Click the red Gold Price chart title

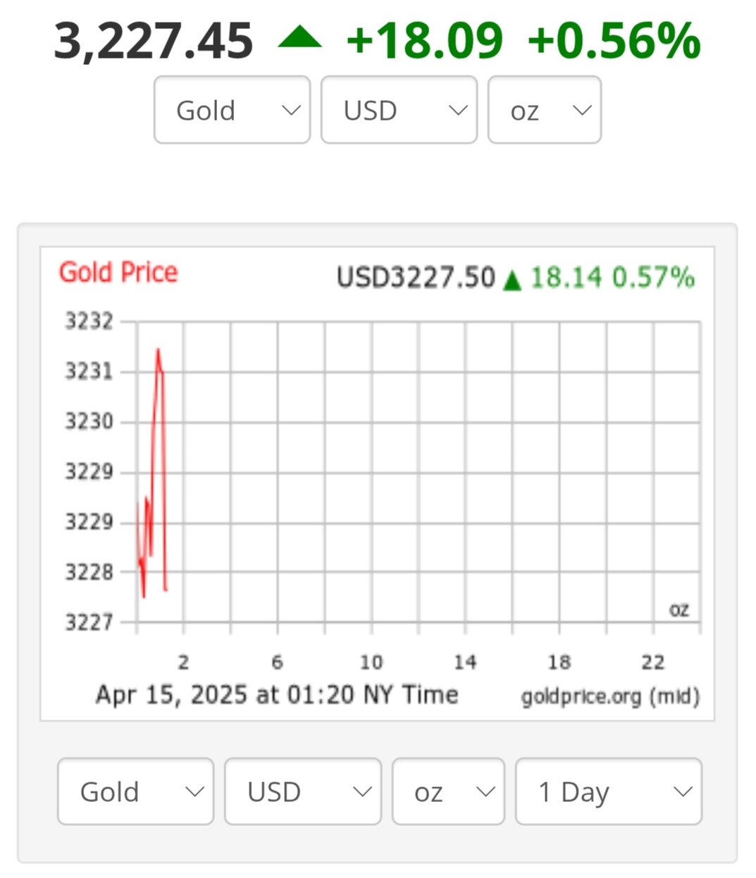pyautogui.click(x=118, y=272)
